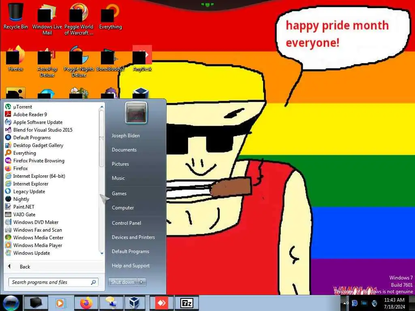Image resolution: width=415 pixels, height=311 pixels.
Task: Open Firefox from the taskbar
Action: click(x=86, y=303)
